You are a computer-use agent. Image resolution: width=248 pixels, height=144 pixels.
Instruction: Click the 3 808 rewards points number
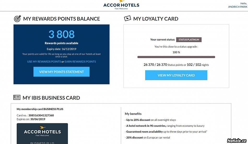pos(62,34)
